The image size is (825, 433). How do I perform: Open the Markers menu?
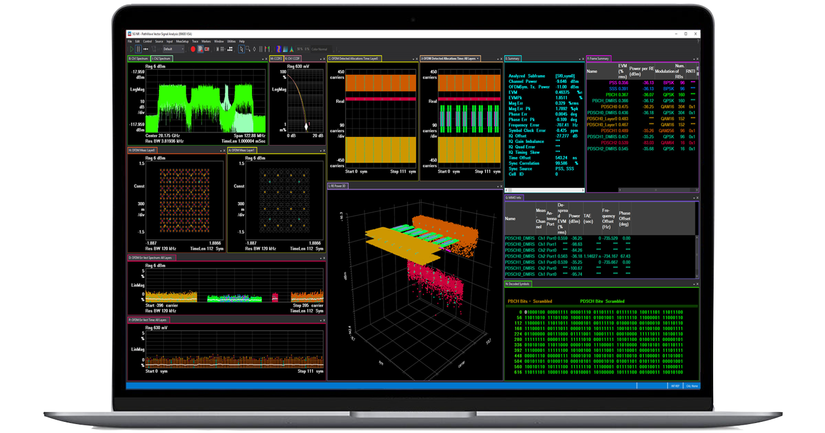coord(205,41)
